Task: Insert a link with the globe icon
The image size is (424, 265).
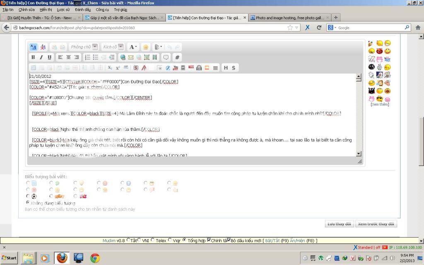Action: 123,57
